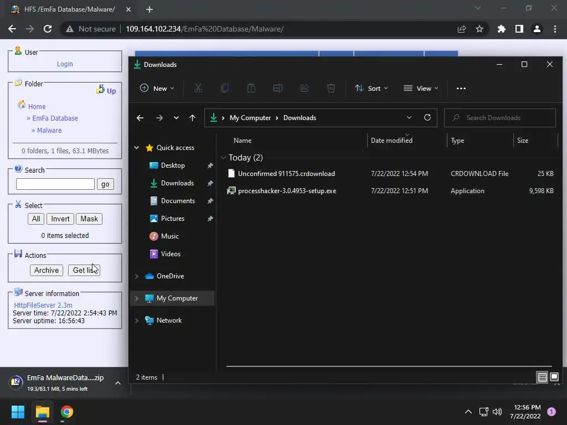Click the Cut icon in Explorer toolbar
567x425 pixels.
click(x=198, y=88)
